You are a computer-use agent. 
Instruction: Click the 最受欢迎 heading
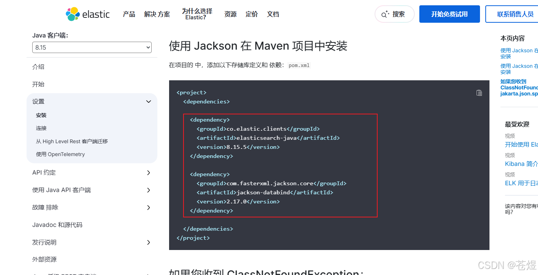point(517,124)
